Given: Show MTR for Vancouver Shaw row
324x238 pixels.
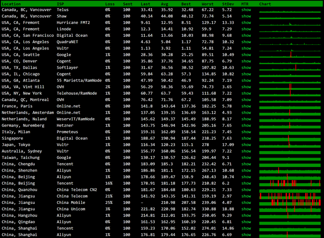Looking at the screenshot, I should [x=246, y=16].
